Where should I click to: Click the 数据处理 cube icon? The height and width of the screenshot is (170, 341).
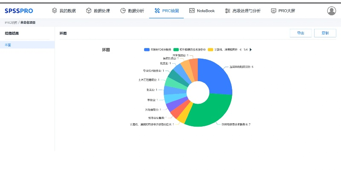pos(89,11)
